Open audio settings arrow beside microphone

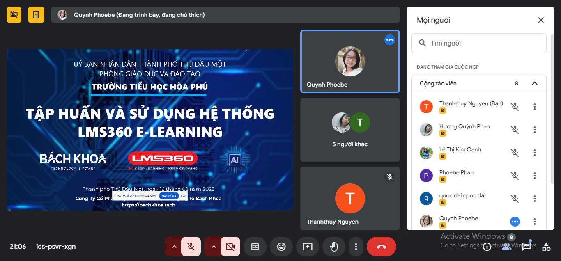pyautogui.click(x=174, y=247)
